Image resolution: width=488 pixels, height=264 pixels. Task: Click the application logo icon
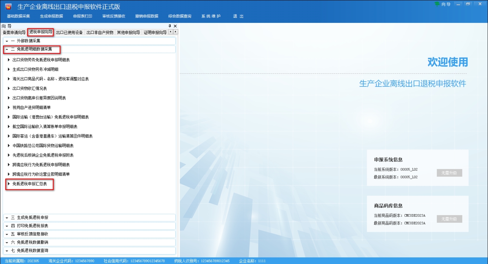8,7
